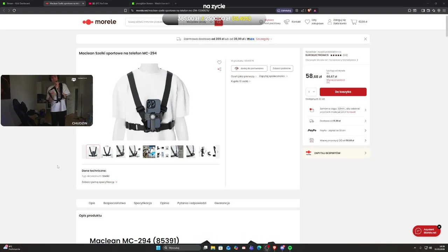Open Asystent Morele.net chat button
The width and height of the screenshot is (448, 252).
pos(426,231)
